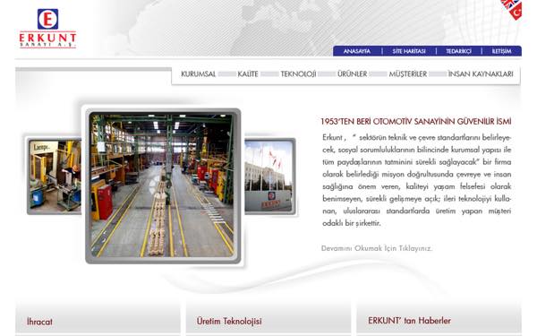Screen dimensions: 537x336
Task: Open the Üretim Teknolojisi section
Action: click(x=229, y=322)
